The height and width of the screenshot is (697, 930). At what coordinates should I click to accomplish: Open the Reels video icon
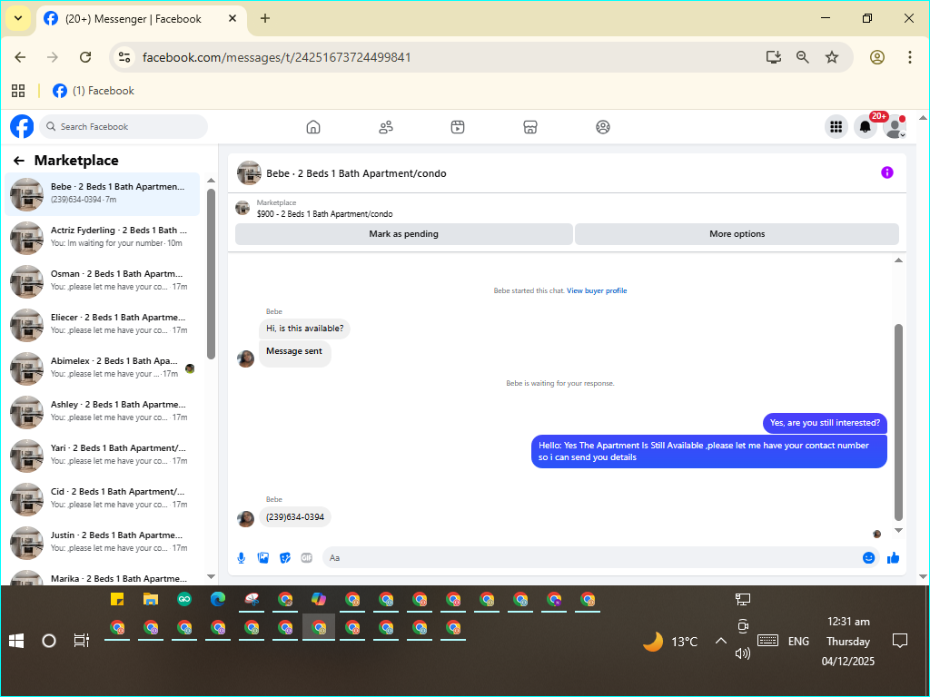458,127
